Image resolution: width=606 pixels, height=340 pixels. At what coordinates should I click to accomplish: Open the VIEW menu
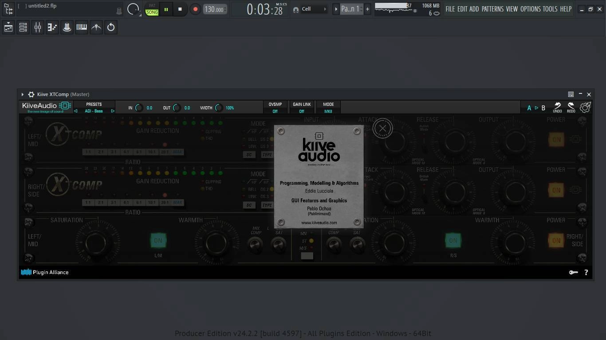coord(512,9)
